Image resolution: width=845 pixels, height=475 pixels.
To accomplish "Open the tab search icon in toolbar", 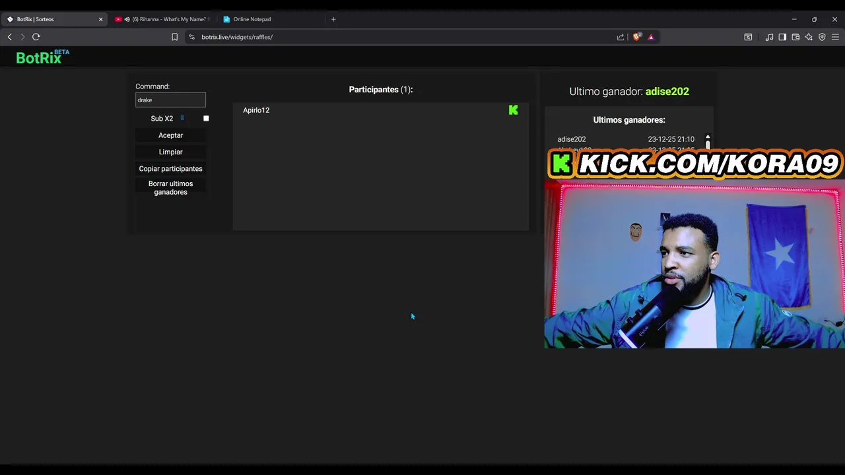I will click(748, 37).
